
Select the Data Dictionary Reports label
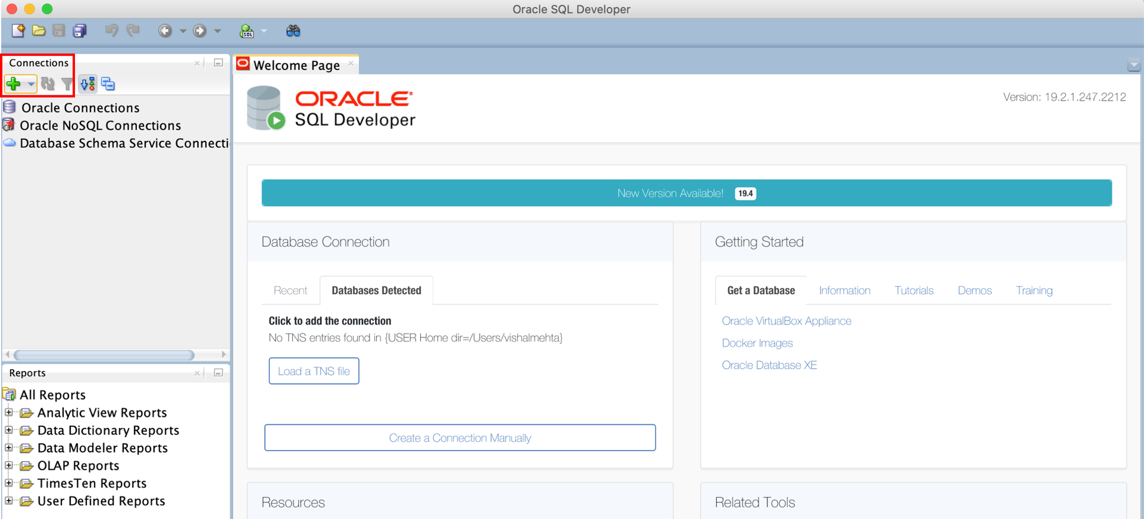pyautogui.click(x=108, y=431)
